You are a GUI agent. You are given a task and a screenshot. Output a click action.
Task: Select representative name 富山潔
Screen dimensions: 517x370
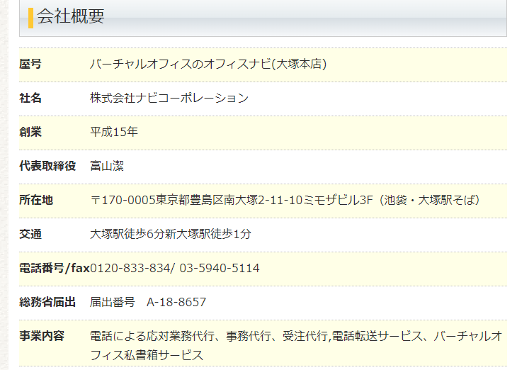pos(107,166)
